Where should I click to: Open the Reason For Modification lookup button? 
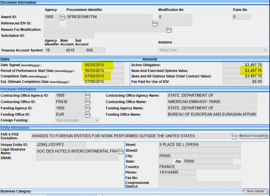tap(169, 30)
